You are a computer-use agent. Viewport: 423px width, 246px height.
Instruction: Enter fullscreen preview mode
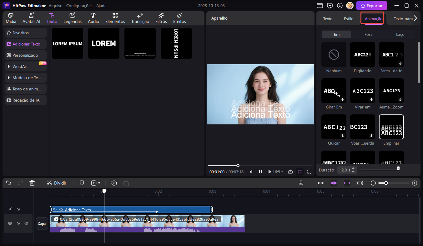(309, 172)
